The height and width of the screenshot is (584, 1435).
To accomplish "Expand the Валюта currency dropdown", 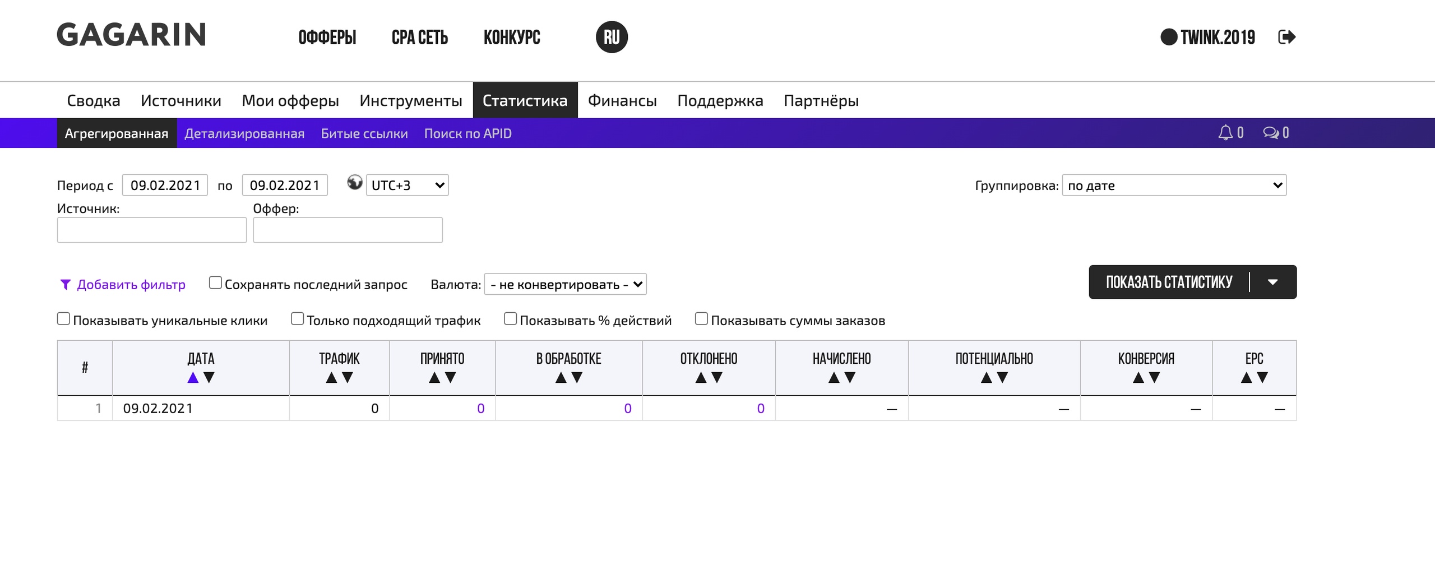I will pos(565,284).
